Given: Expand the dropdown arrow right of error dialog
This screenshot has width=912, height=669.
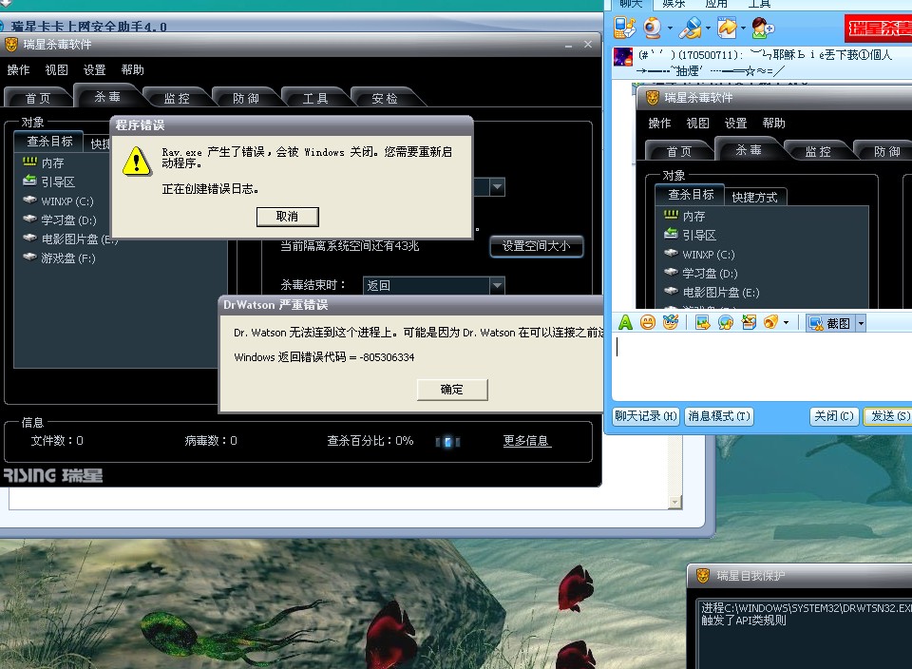Looking at the screenshot, I should coord(497,187).
